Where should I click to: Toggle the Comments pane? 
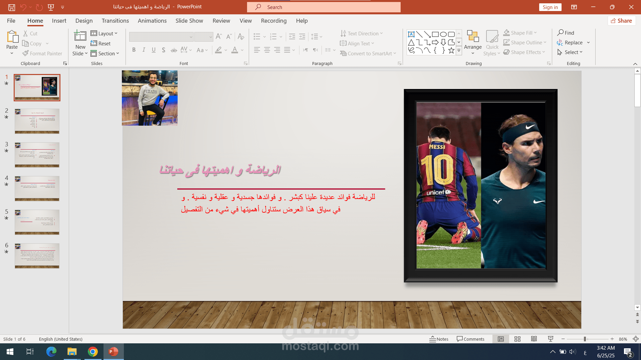click(471, 339)
